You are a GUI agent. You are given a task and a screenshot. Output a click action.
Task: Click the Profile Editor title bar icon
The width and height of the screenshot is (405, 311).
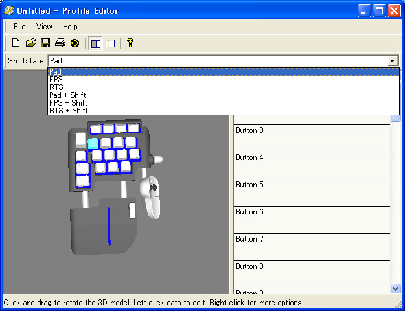pos(9,11)
